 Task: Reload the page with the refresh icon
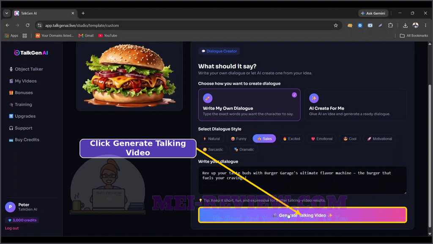pyautogui.click(x=27, y=25)
